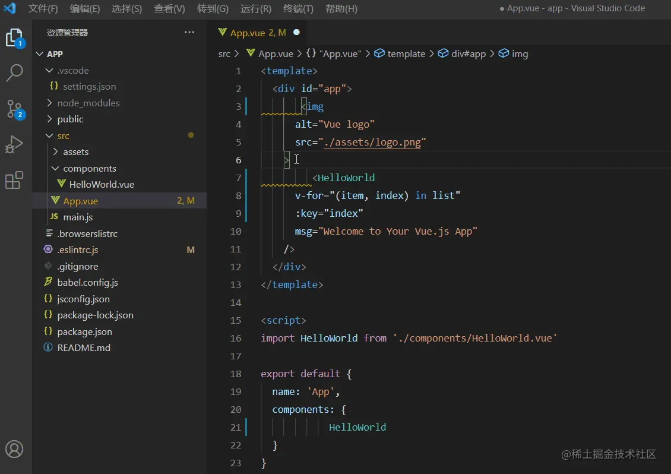This screenshot has height=474, width=671.
Task: Click 'export default {' code line
Action: pos(306,374)
